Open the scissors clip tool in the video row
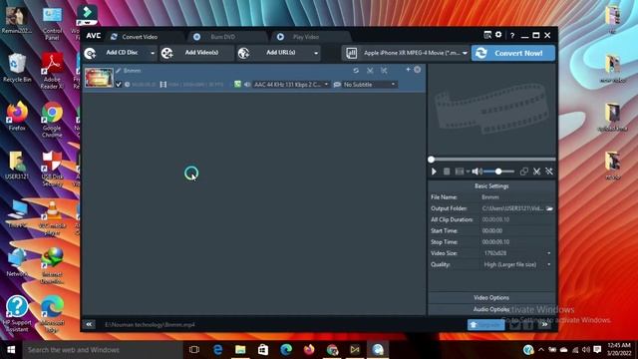Viewport: 638px width, 359px height. click(x=370, y=71)
